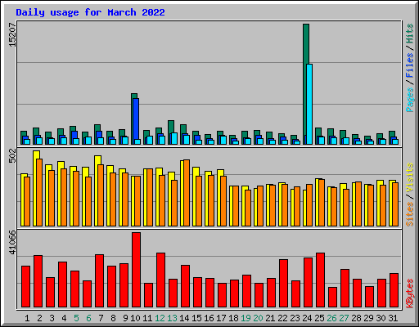Click day label 11 on the x-axis
419x327 pixels.
tap(147, 318)
